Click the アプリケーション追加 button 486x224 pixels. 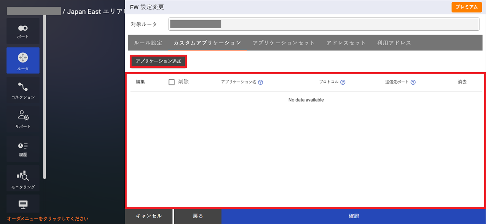tap(158, 61)
